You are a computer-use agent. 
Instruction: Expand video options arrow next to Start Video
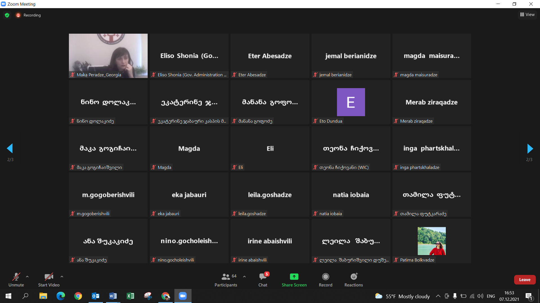tap(62, 277)
